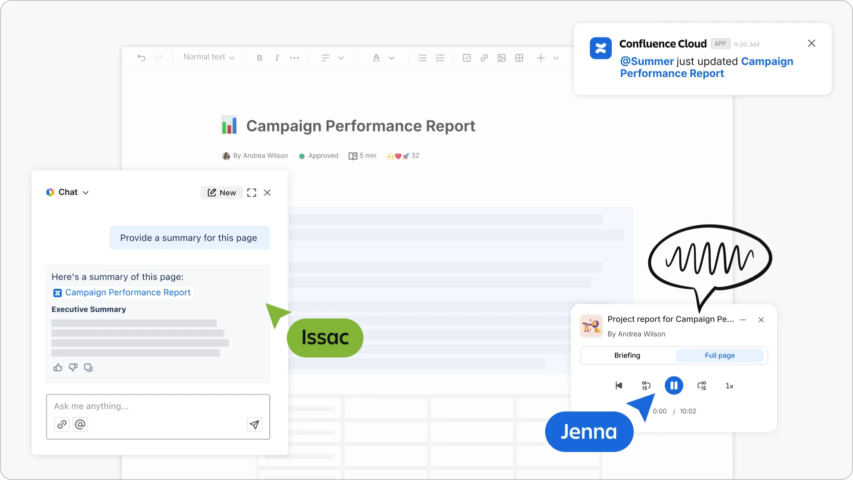853x480 pixels.
Task: Add an action item checkbox from the toolbar
Action: point(466,58)
